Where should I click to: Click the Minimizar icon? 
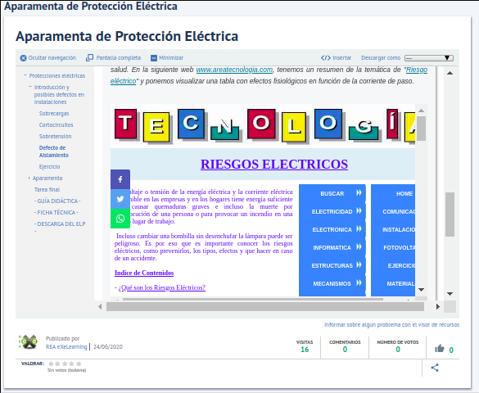coord(154,58)
